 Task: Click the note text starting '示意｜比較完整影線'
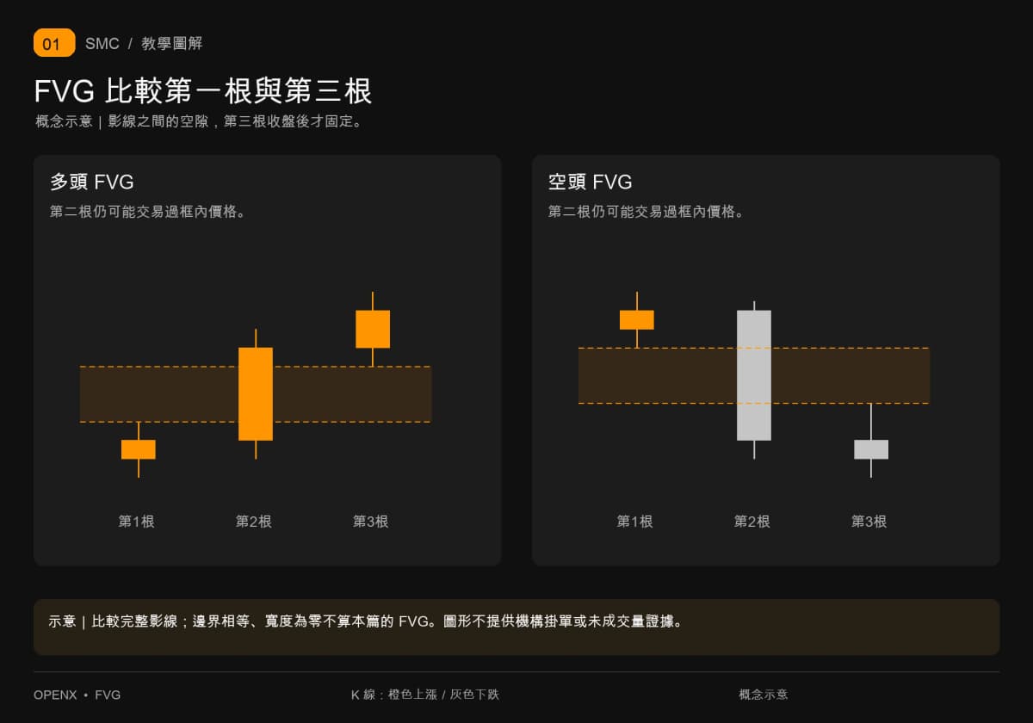[x=368, y=621]
